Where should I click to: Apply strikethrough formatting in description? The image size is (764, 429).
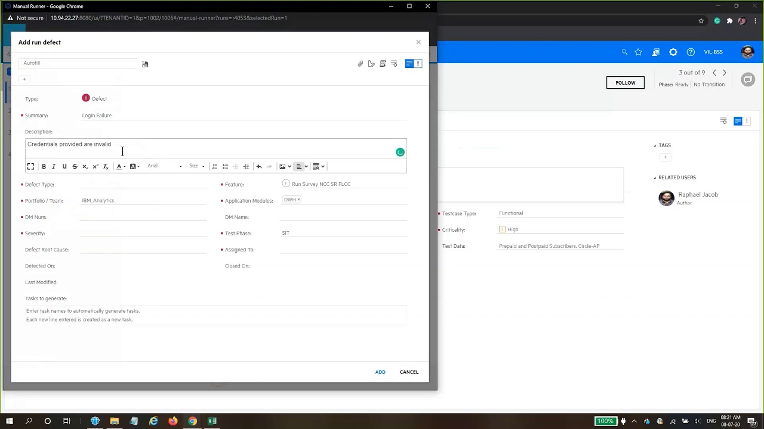pyautogui.click(x=75, y=166)
